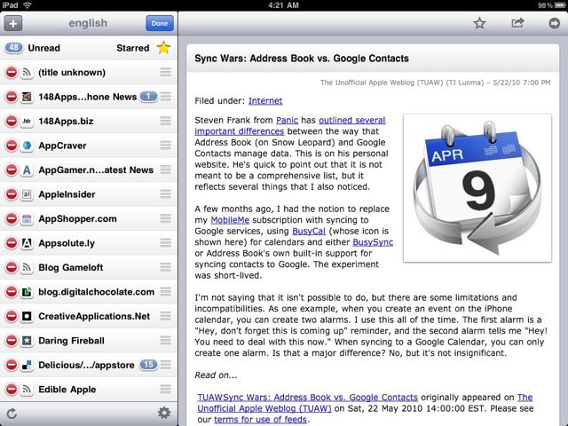The height and width of the screenshot is (426, 568).
Task: Follow the Panic link
Action: pyautogui.click(x=287, y=121)
